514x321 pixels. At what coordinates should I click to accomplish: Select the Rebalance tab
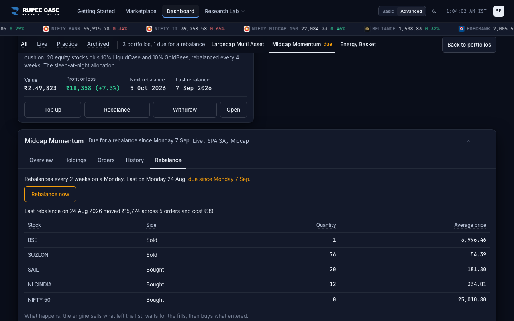pyautogui.click(x=168, y=160)
